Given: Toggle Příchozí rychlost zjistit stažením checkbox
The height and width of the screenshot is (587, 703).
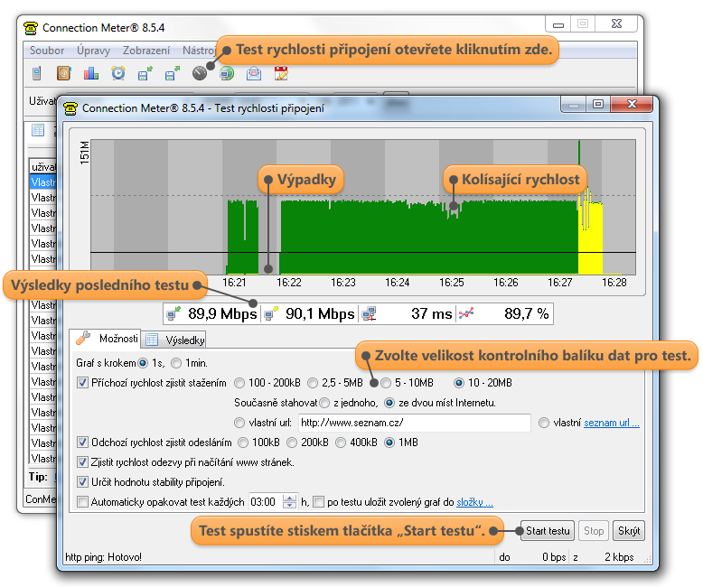Looking at the screenshot, I should [82, 383].
